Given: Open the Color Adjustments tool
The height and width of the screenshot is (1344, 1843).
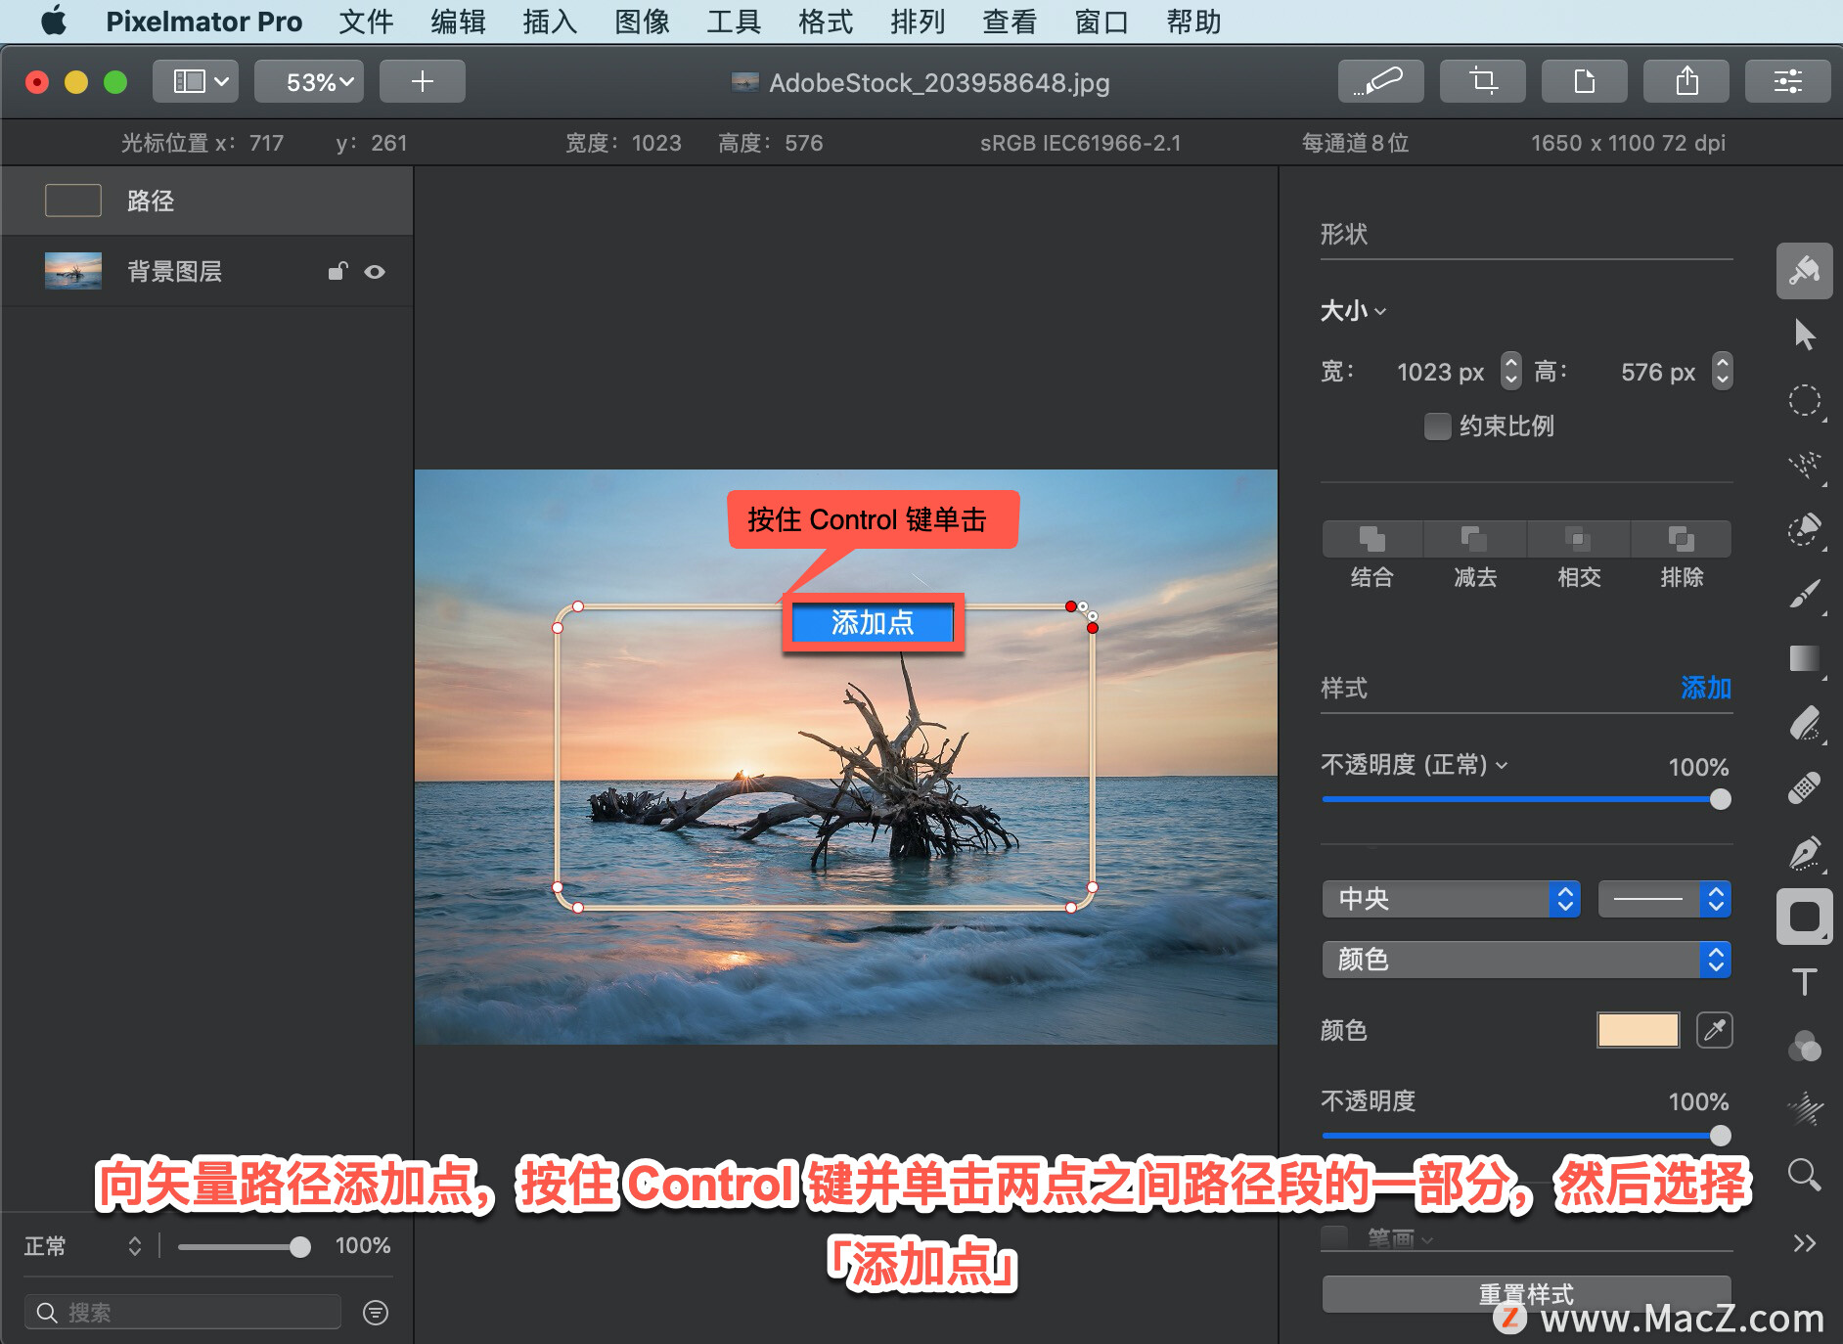Looking at the screenshot, I should (1804, 1047).
